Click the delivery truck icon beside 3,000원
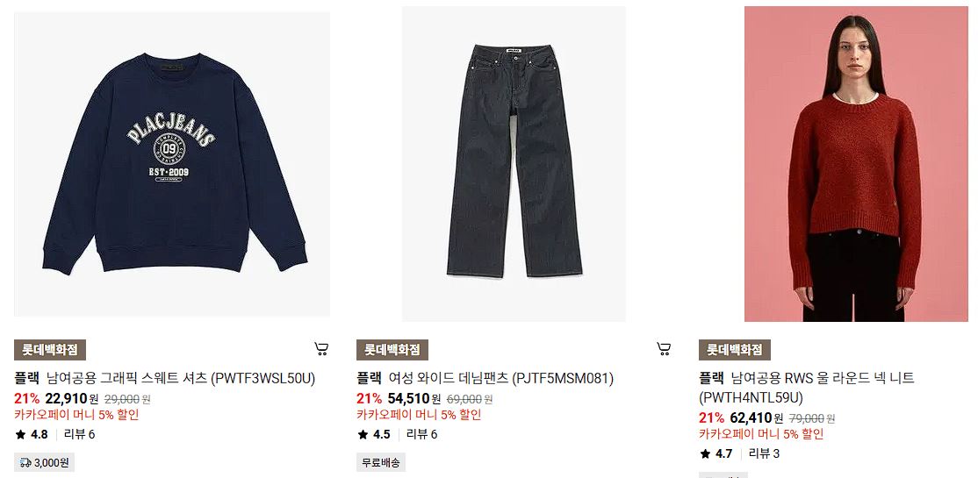The image size is (978, 478). click(x=25, y=462)
